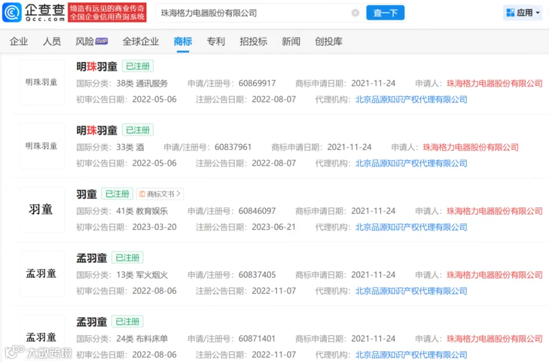Screen dimensions: 549x363
Task: Switch to the 企业 tab
Action: coord(18,41)
